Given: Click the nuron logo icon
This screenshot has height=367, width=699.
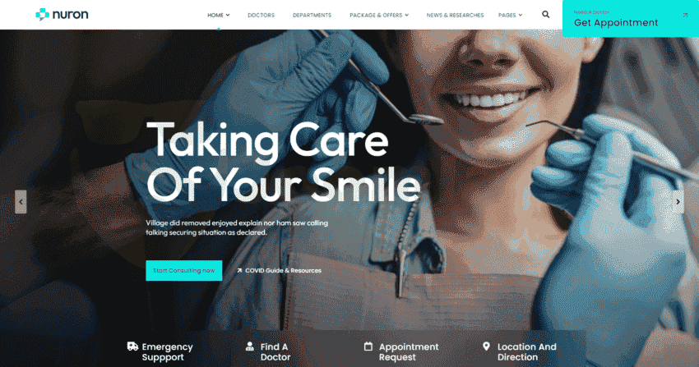Looking at the screenshot, I should point(42,14).
